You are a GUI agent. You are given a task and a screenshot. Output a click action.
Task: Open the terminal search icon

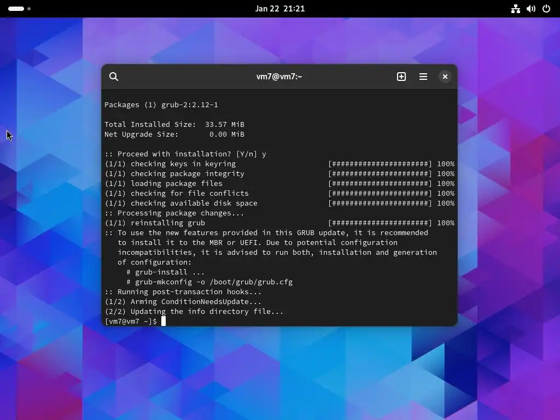pos(114,77)
